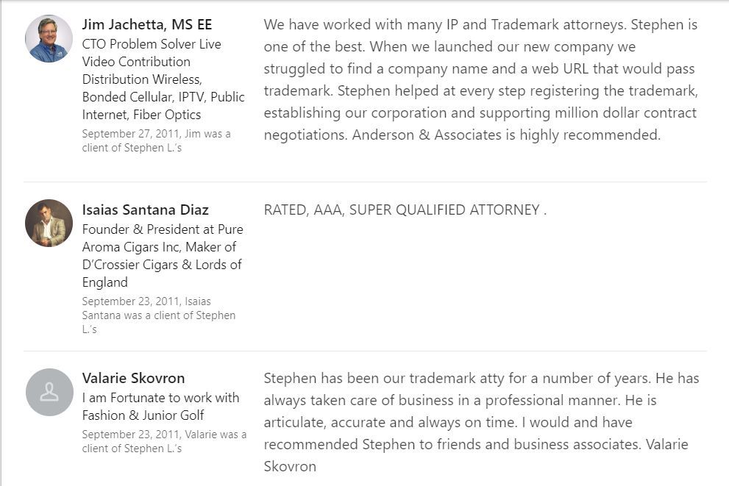Open the Valarie Skovron name link
Image resolution: width=729 pixels, height=486 pixels.
pos(133,378)
